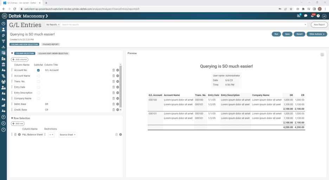
Task: Open the notifications bell with 214 badge
Action: coord(312,16)
